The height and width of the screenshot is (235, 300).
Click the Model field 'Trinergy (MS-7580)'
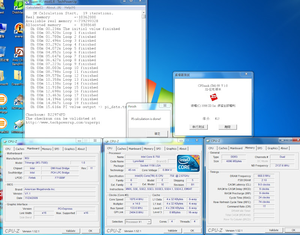coord(47,163)
